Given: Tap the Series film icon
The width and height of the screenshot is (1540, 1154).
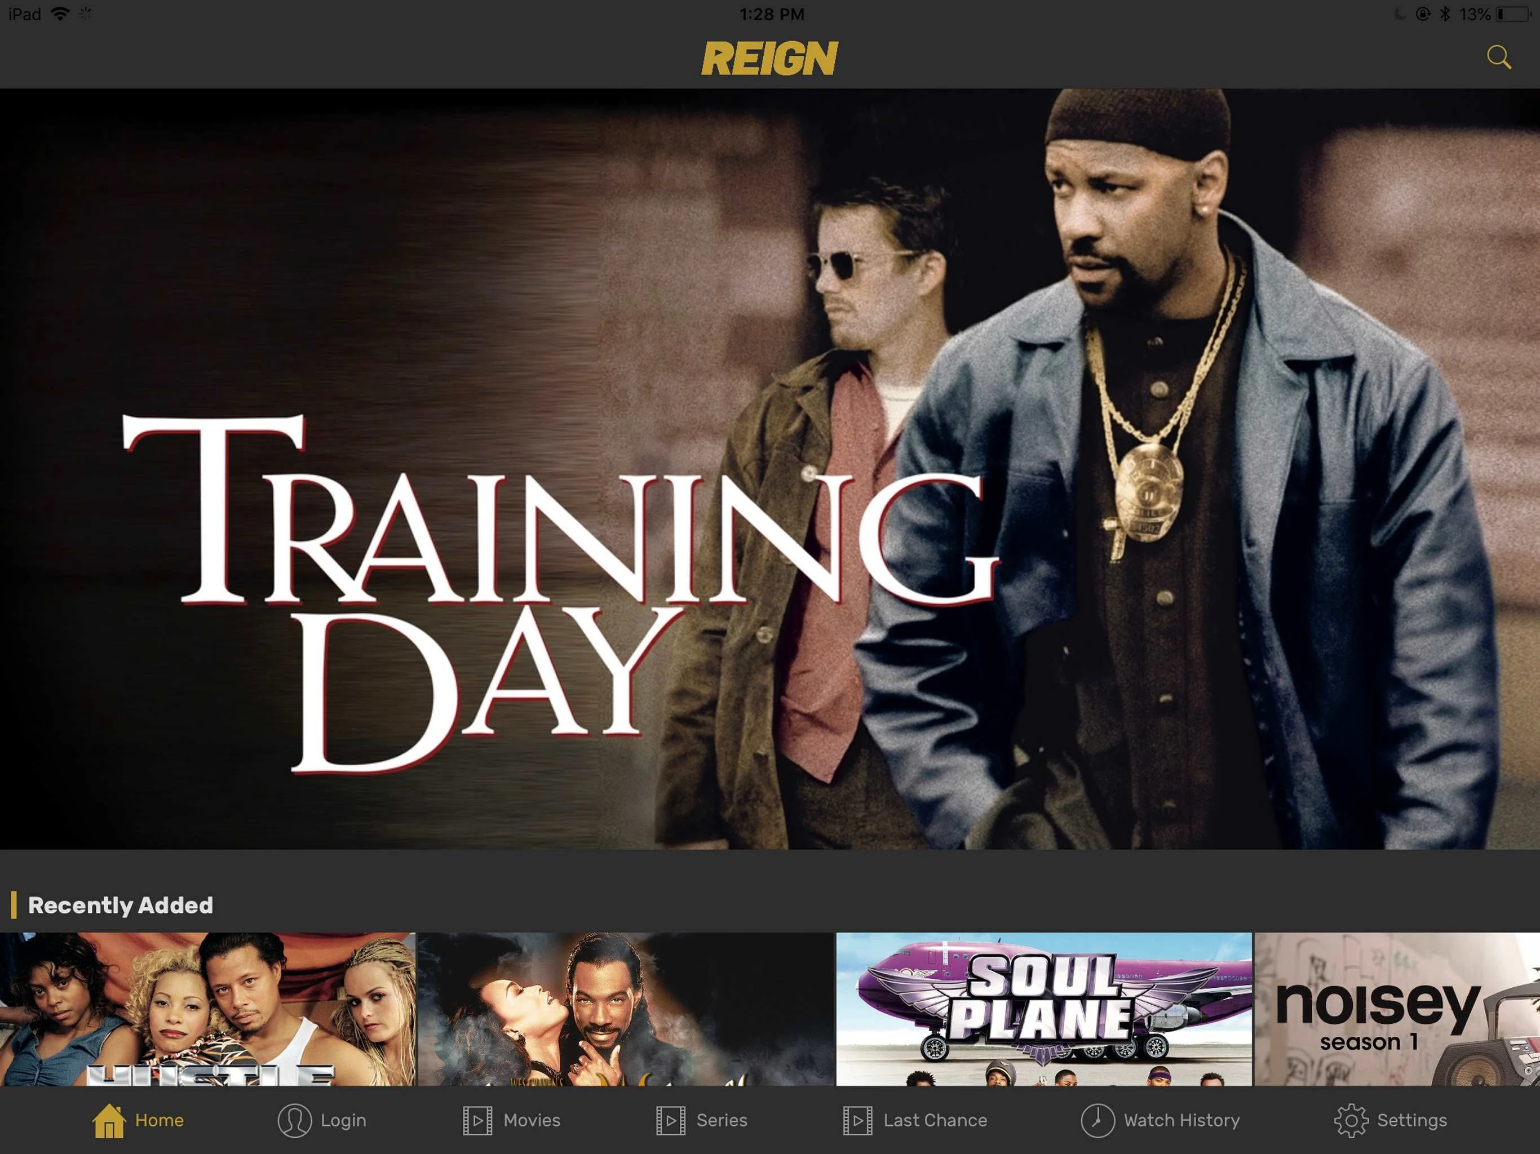Looking at the screenshot, I should pos(670,1121).
